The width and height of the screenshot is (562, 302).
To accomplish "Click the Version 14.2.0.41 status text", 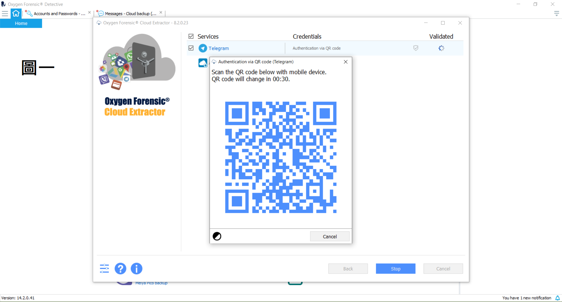I will click(18, 298).
